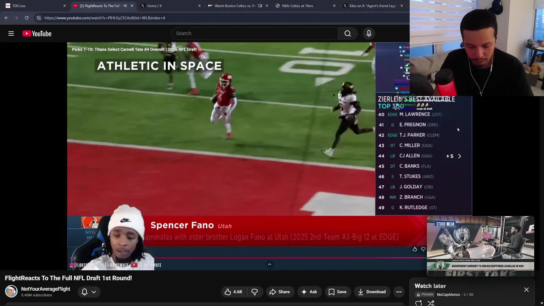The image size is (544, 306).
Task: Click the magnifier search button
Action: [348, 34]
